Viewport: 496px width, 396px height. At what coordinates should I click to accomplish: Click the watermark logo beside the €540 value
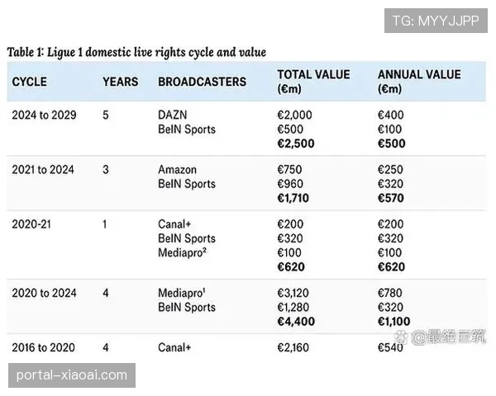click(419, 337)
